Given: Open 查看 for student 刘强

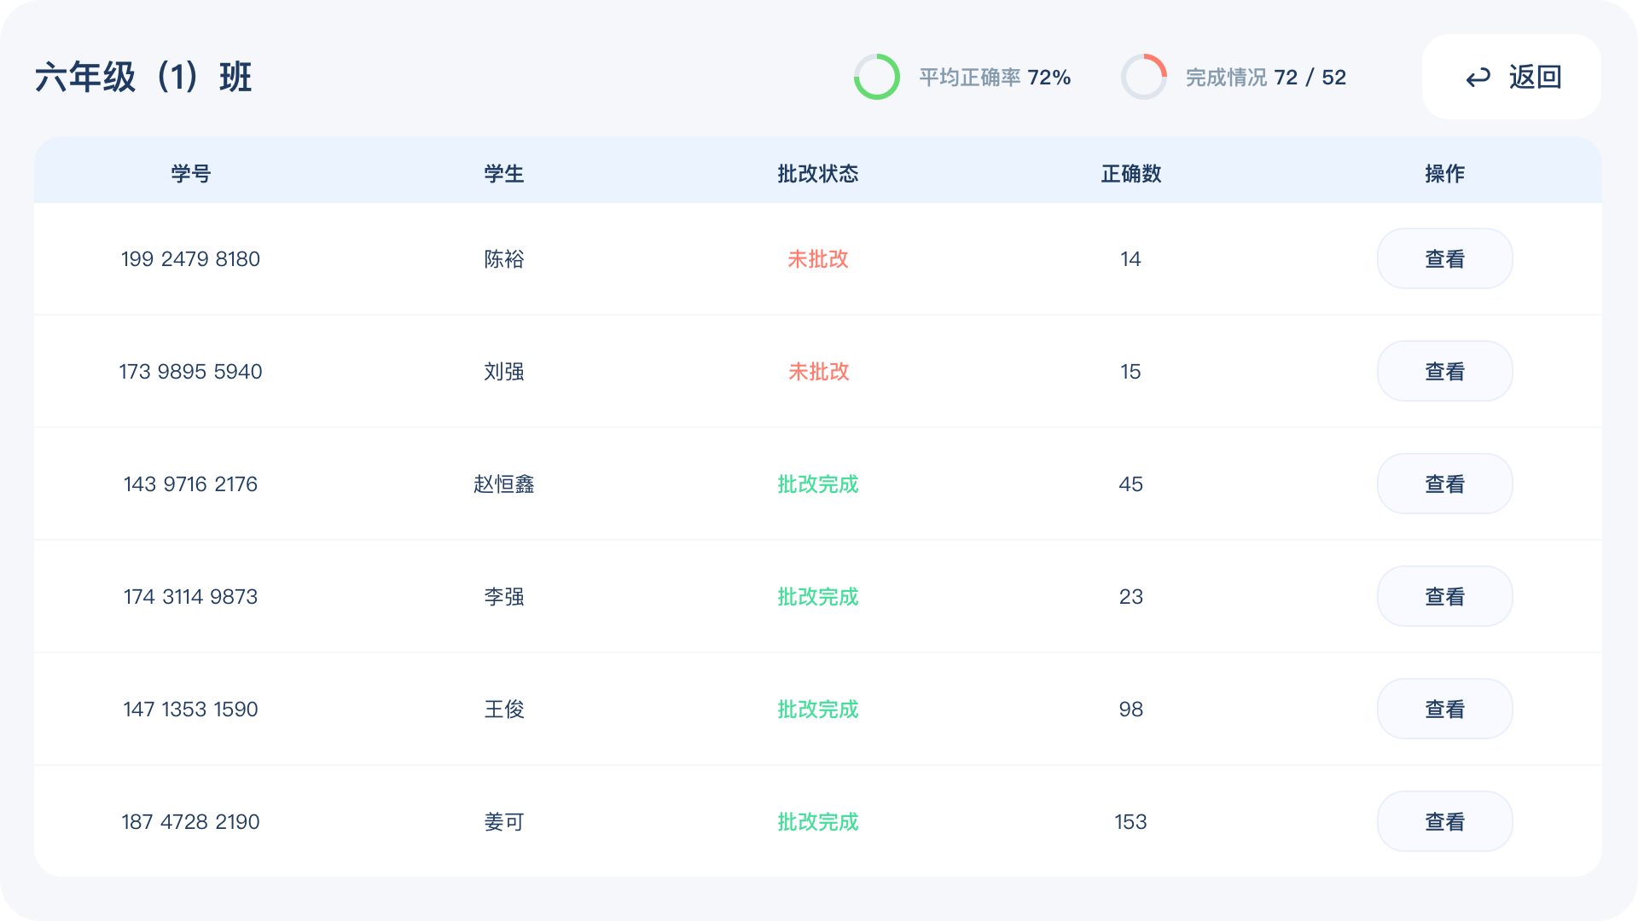Looking at the screenshot, I should [1443, 372].
